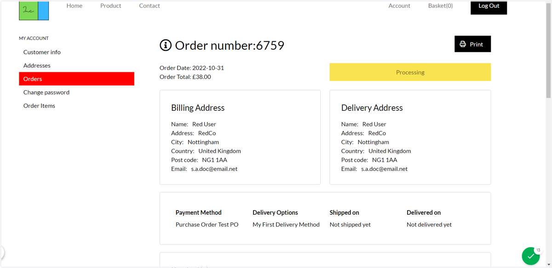Click the site logo in header
Viewport: 552px width, 268px height.
click(x=34, y=11)
